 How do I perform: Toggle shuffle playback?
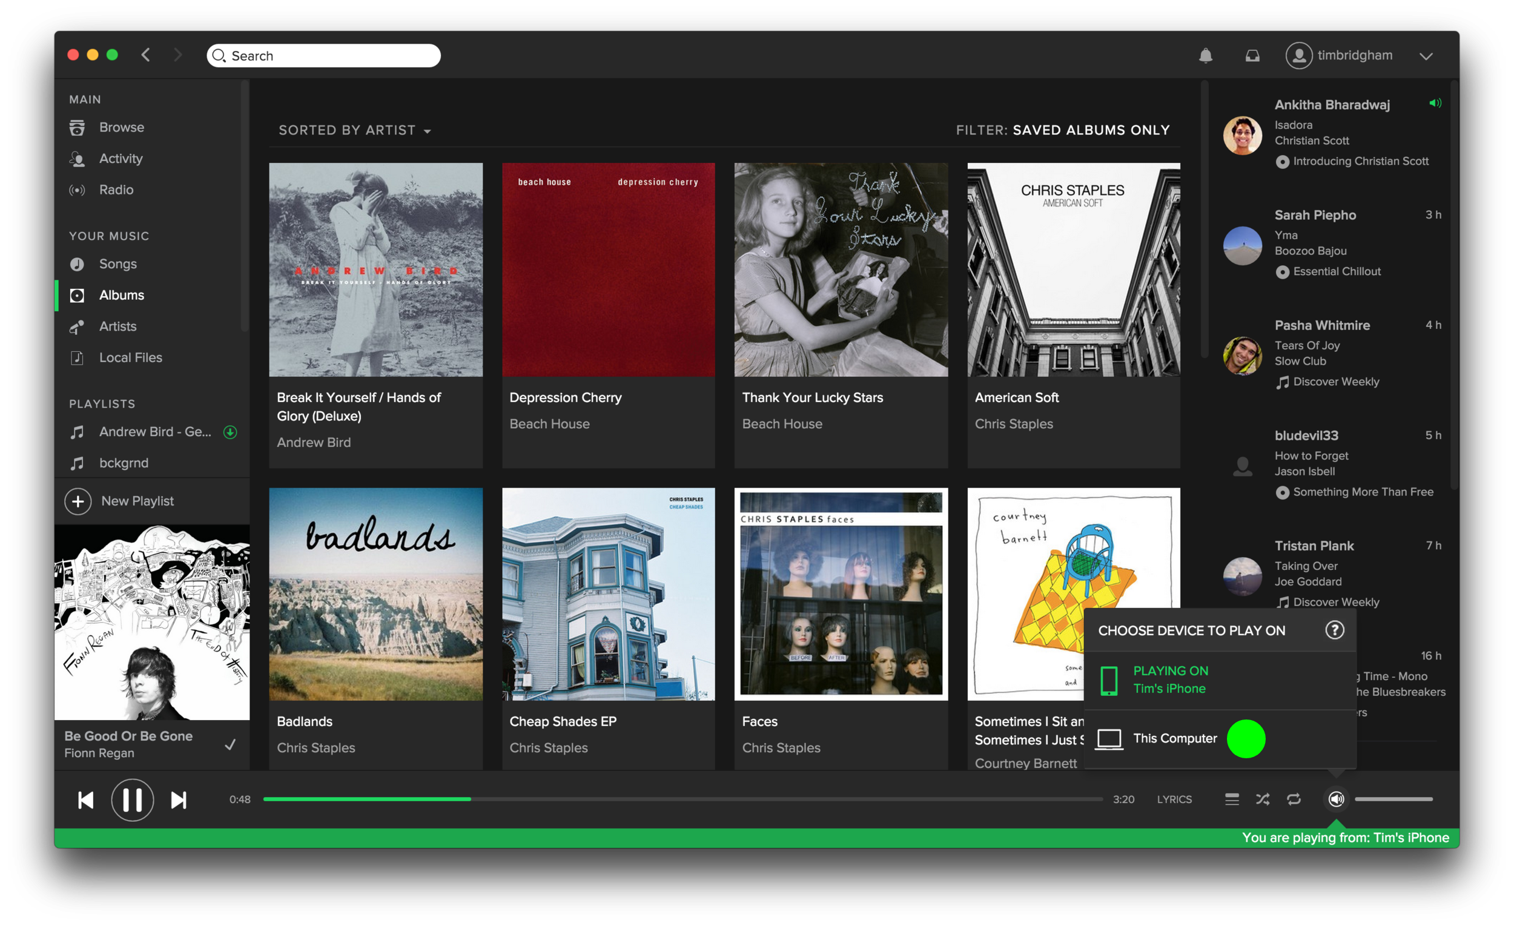tap(1262, 799)
